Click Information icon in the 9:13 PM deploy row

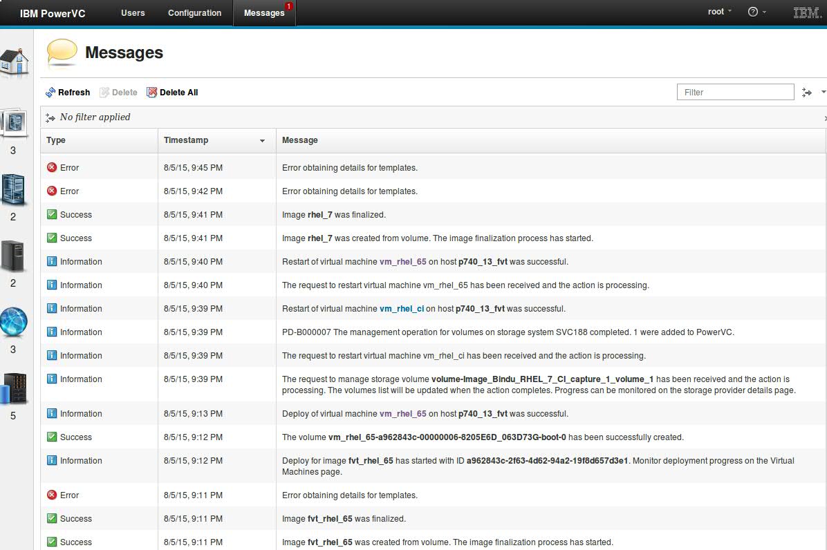pos(52,414)
